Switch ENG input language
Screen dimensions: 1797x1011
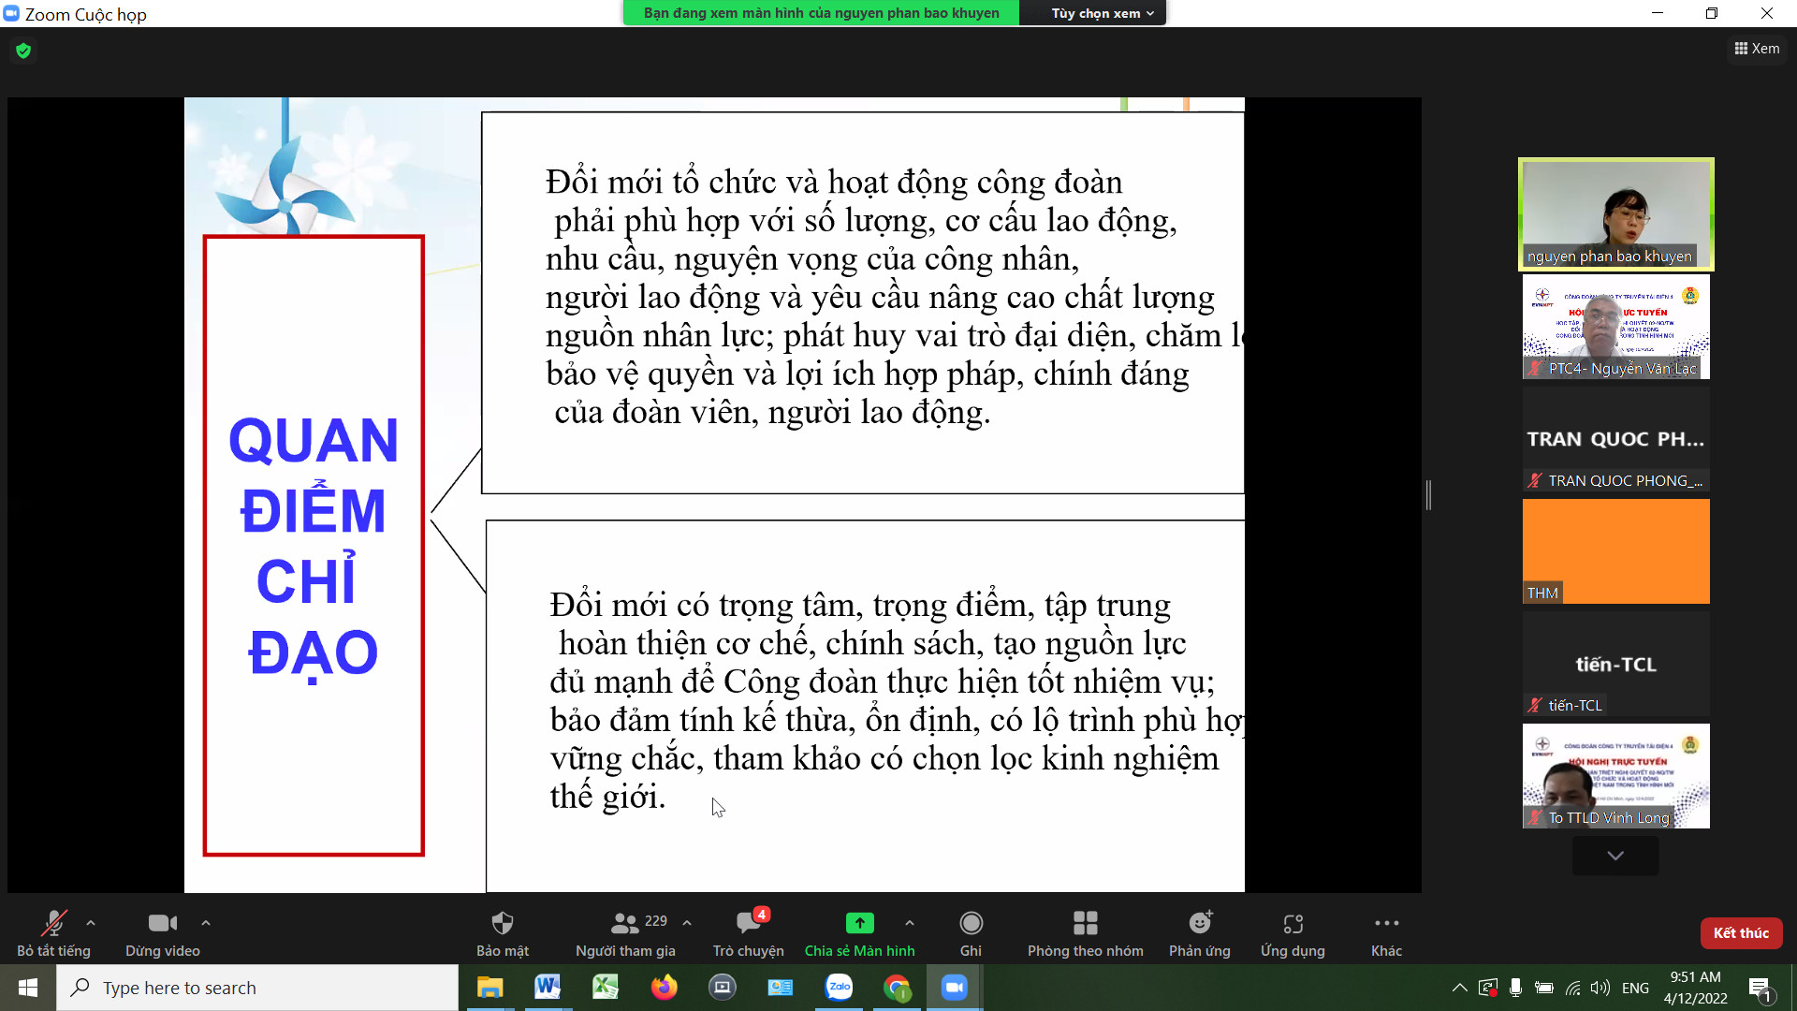coord(1635,988)
